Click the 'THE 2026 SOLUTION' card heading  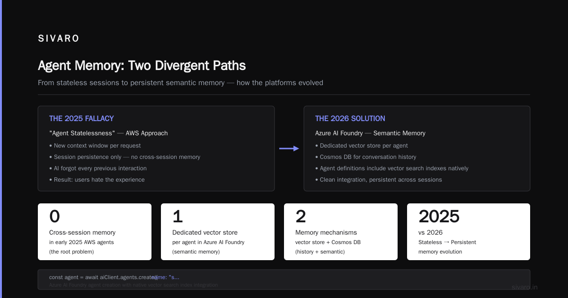350,119
